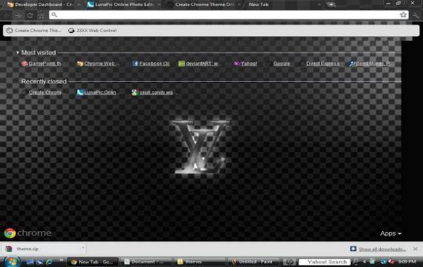423x267 pixels.
Task: Click the search magnifier next to Yahoo! Search
Action: pos(356,262)
